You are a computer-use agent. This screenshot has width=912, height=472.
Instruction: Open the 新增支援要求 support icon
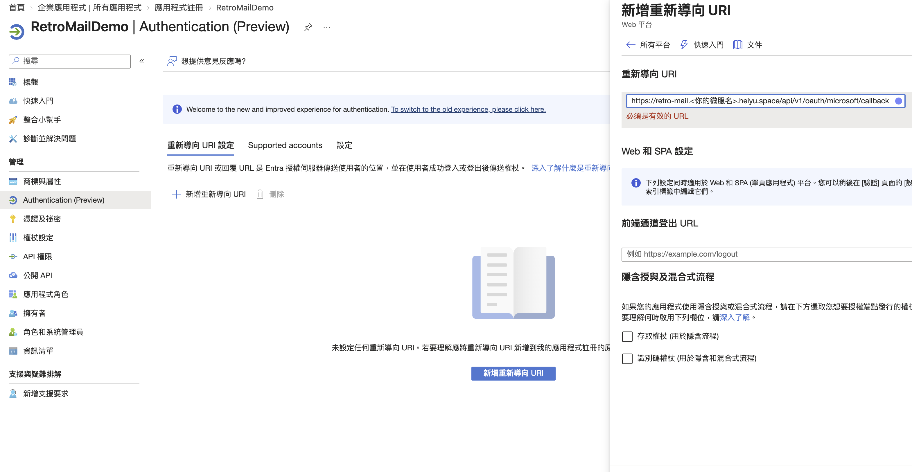13,393
